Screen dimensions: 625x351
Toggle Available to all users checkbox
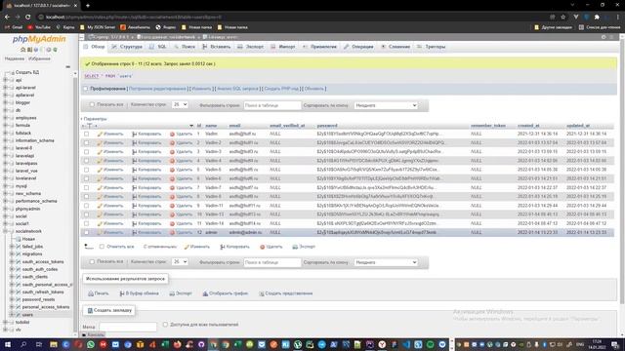[x=165, y=325]
